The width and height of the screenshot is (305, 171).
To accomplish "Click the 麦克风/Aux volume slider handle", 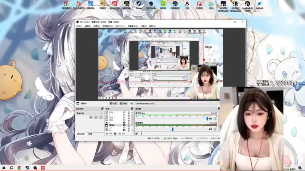I will point(207,119).
